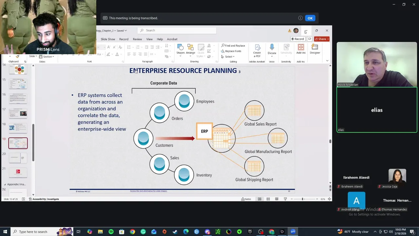Start Slide Show from status bar

pyautogui.click(x=285, y=199)
